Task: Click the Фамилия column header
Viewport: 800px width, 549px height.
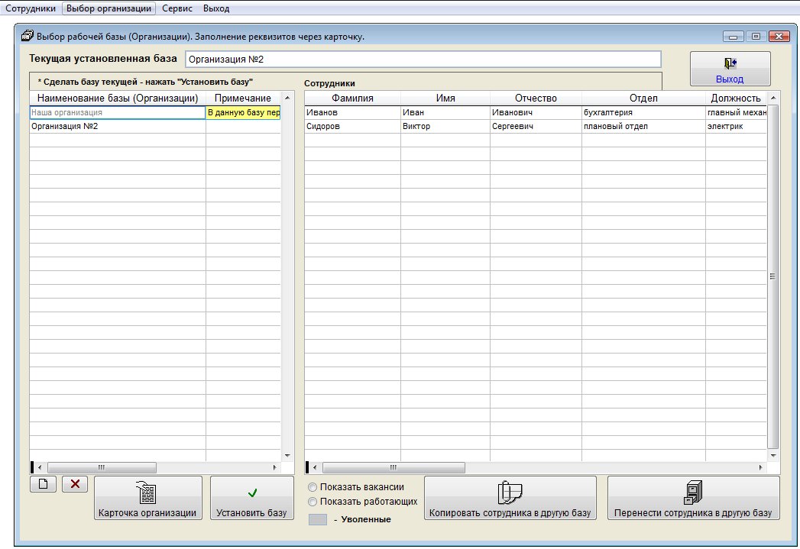Action: click(352, 98)
